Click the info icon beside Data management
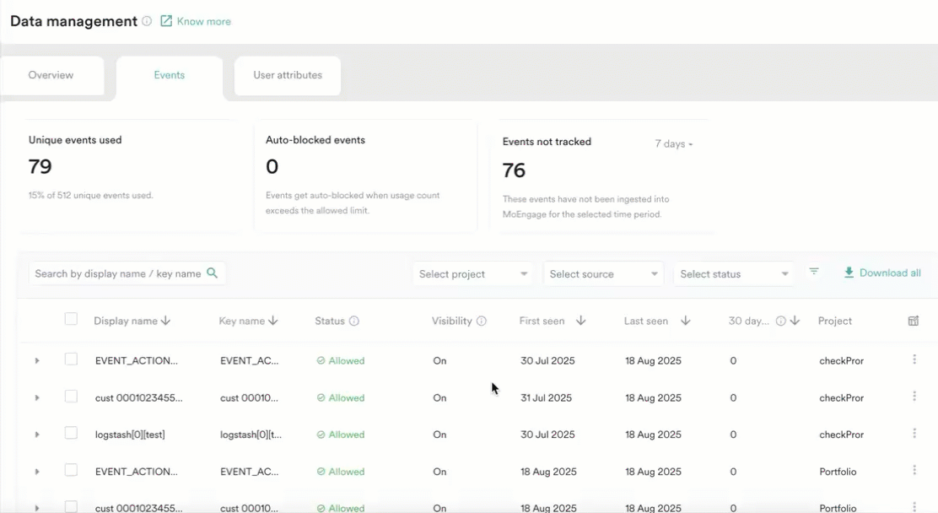Screen dimensions: 938x513 click(147, 21)
